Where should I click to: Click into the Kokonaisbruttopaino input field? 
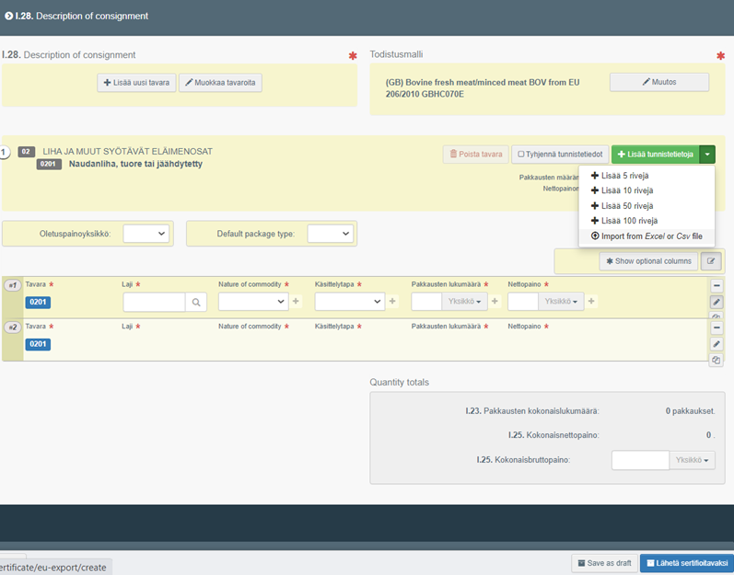pyautogui.click(x=640, y=460)
